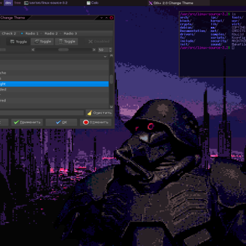Click the theme list vertical scrollbar thumb
The height and width of the screenshot is (246, 246).
111,79
